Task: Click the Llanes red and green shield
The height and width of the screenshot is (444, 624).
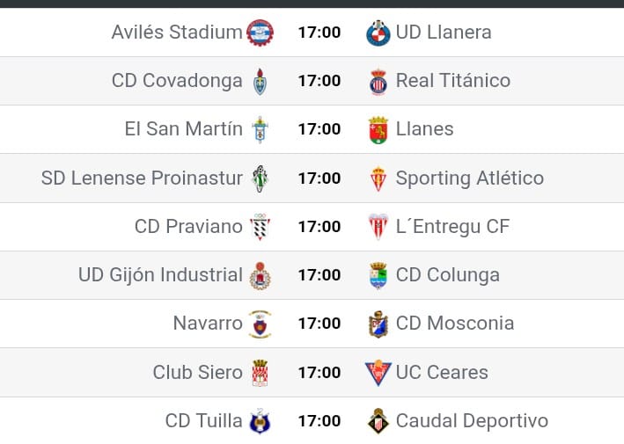Action: (378, 130)
